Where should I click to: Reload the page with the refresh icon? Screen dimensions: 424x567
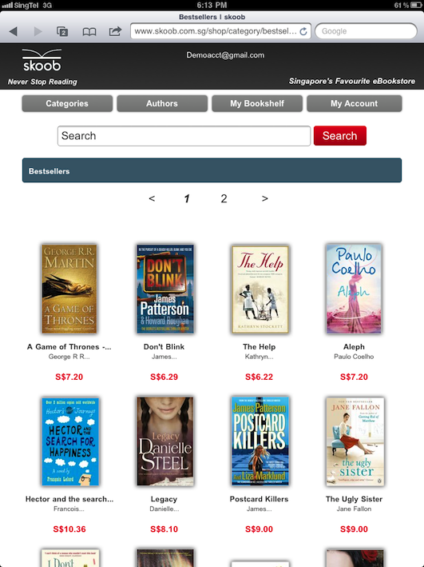click(x=303, y=31)
